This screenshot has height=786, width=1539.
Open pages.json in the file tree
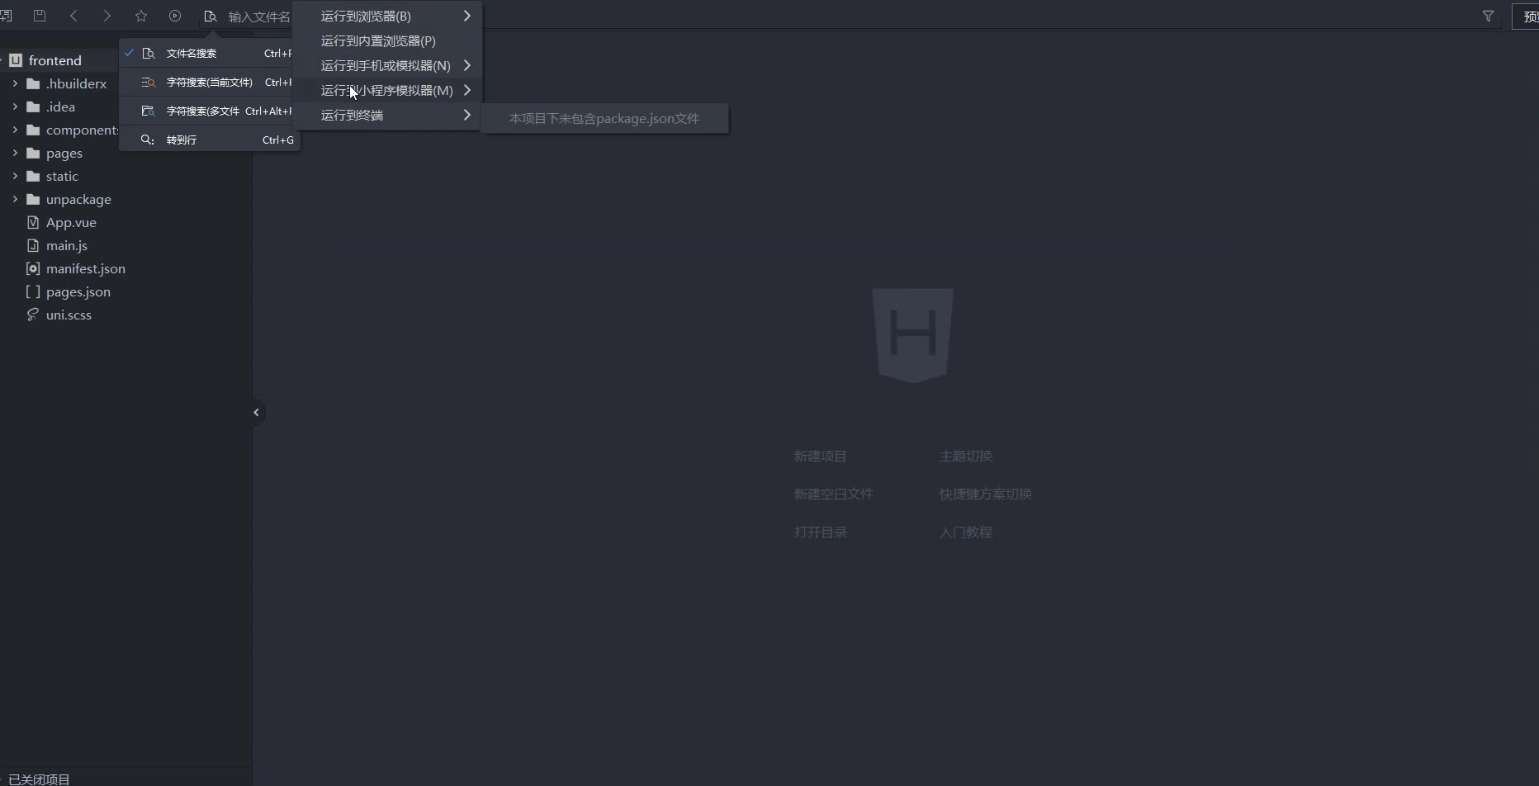(x=78, y=291)
